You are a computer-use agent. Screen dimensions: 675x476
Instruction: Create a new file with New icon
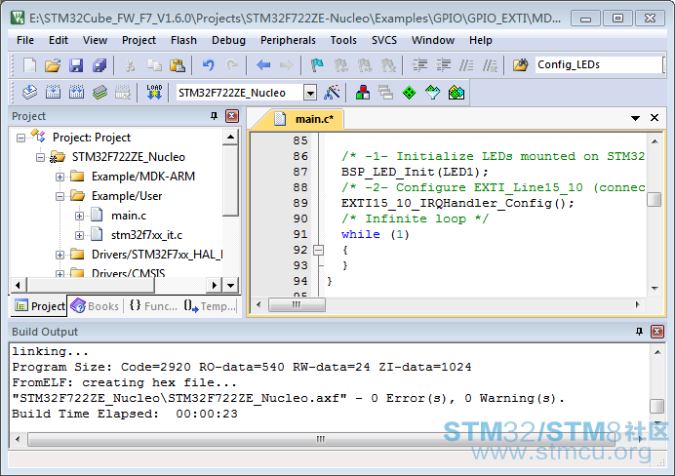29,65
